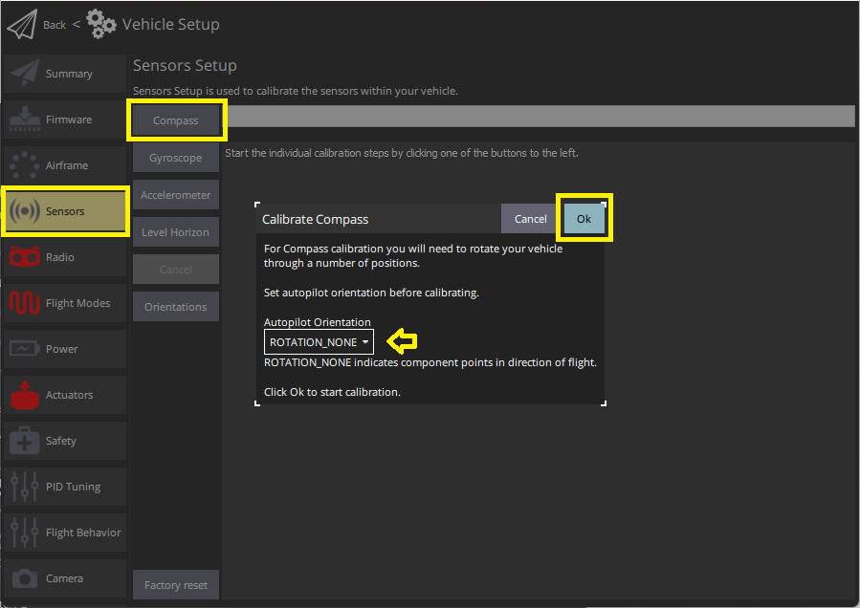The height and width of the screenshot is (608, 860).
Task: Click the paper plane icon beside Back
Action: click(22, 24)
